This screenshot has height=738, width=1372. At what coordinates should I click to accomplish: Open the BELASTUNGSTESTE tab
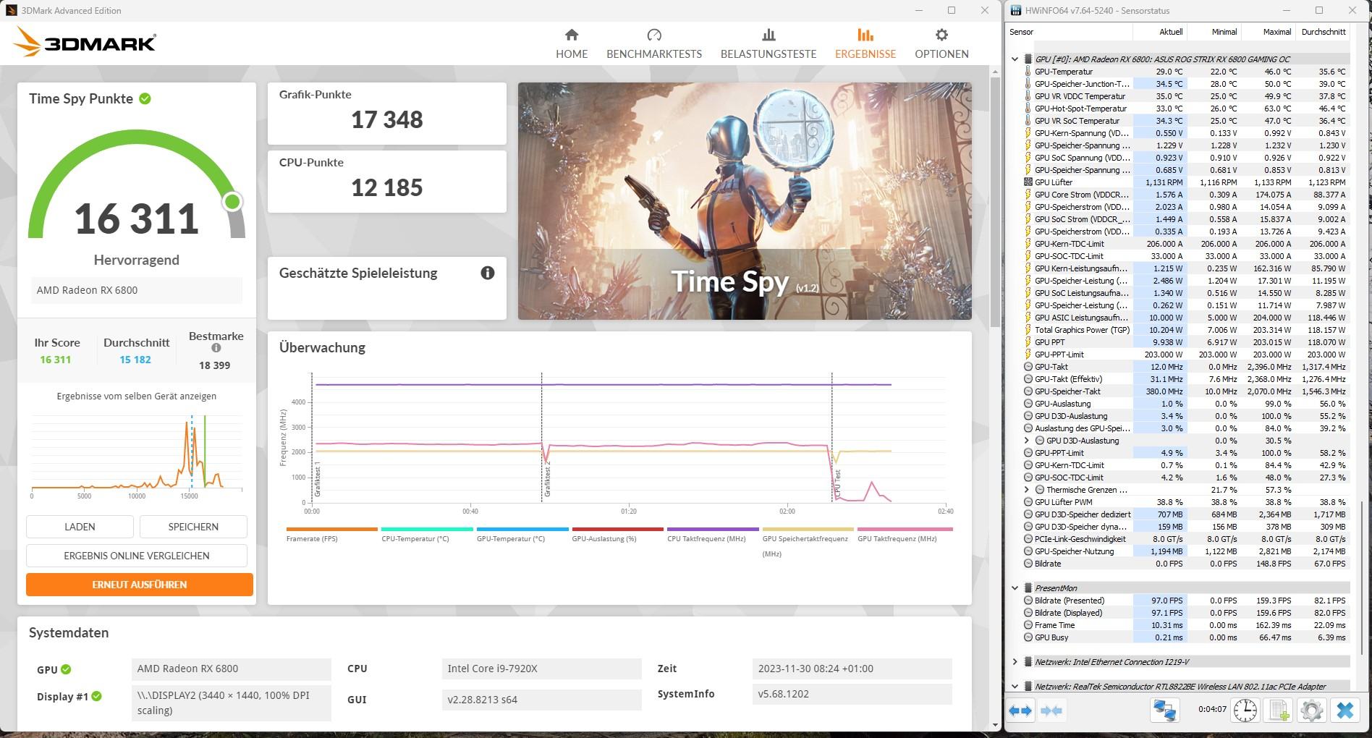[768, 43]
